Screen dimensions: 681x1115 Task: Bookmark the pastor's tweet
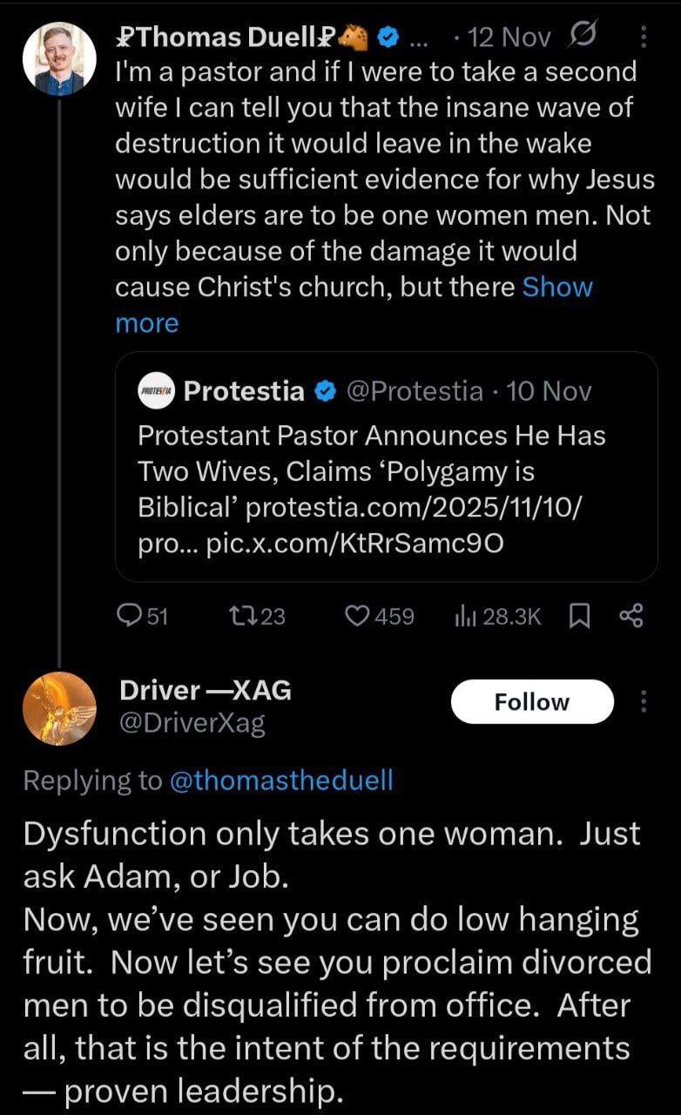tap(577, 616)
